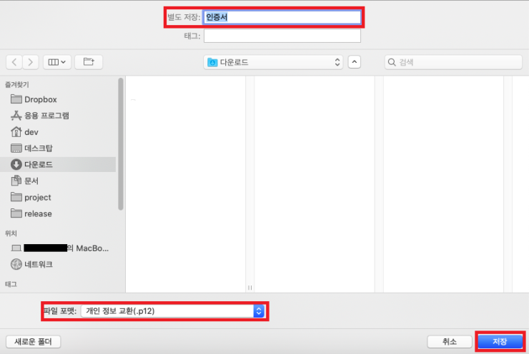Click the 저장 button
This screenshot has width=529, height=354.
coord(499,342)
